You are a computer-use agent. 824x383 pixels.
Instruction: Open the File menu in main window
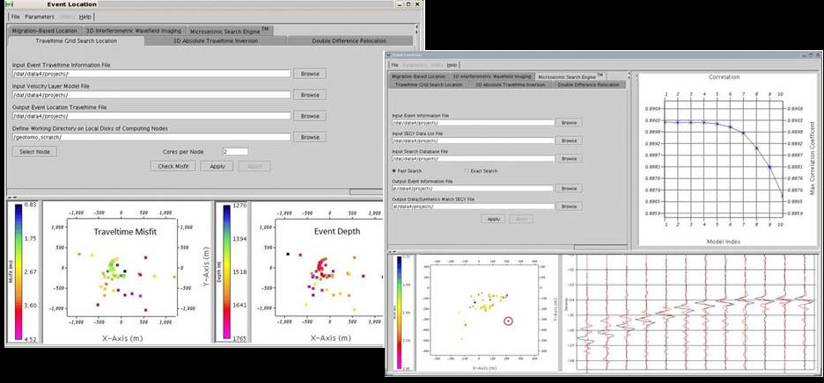(x=15, y=17)
